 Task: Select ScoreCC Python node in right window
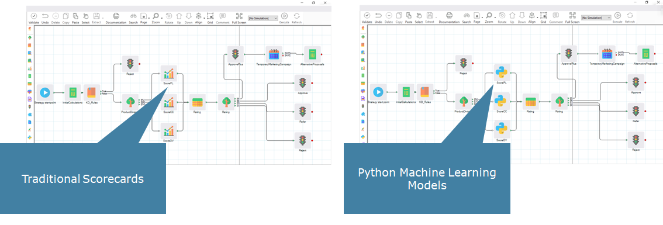coord(502,102)
